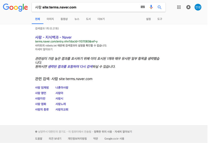Select related search 사랑의 종류

point(42,110)
